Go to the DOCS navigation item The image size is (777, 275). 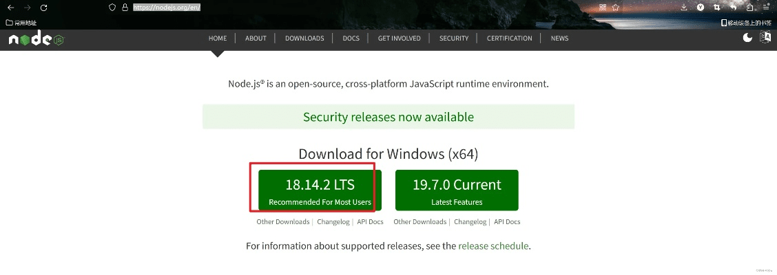point(351,38)
